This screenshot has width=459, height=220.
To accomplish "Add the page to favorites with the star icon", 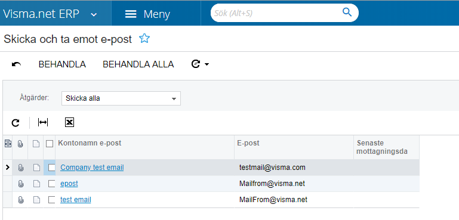I will [144, 38].
